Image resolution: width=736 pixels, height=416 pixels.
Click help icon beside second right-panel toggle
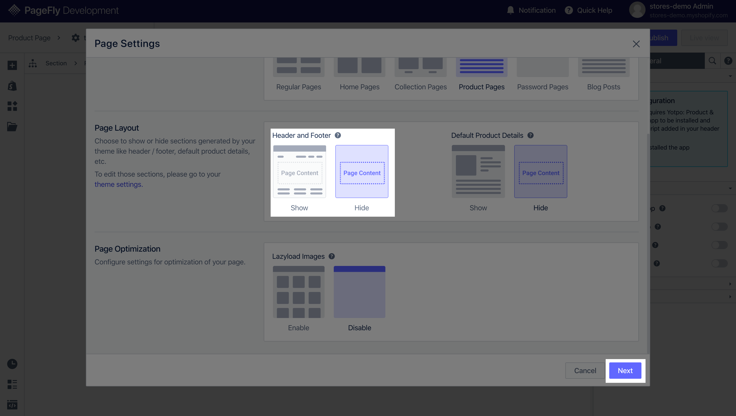(658, 227)
